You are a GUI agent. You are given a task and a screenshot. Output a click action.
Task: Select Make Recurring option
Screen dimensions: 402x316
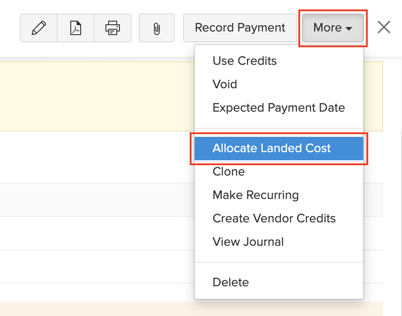[256, 195]
